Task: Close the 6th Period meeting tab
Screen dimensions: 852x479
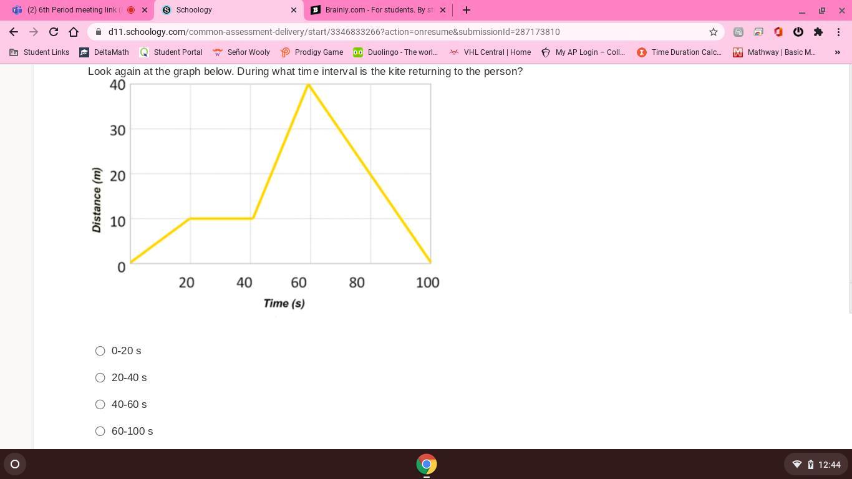Action: pos(145,10)
